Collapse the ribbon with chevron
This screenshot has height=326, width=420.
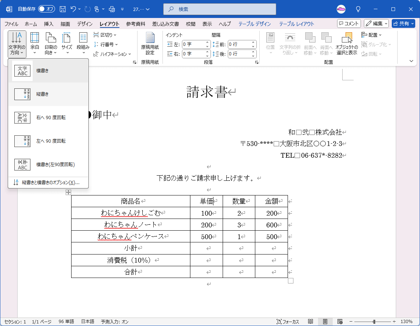(412, 61)
